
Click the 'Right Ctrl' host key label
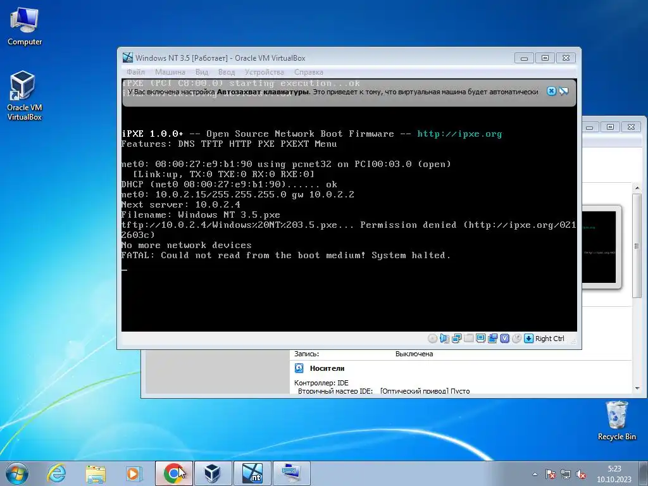coord(550,339)
